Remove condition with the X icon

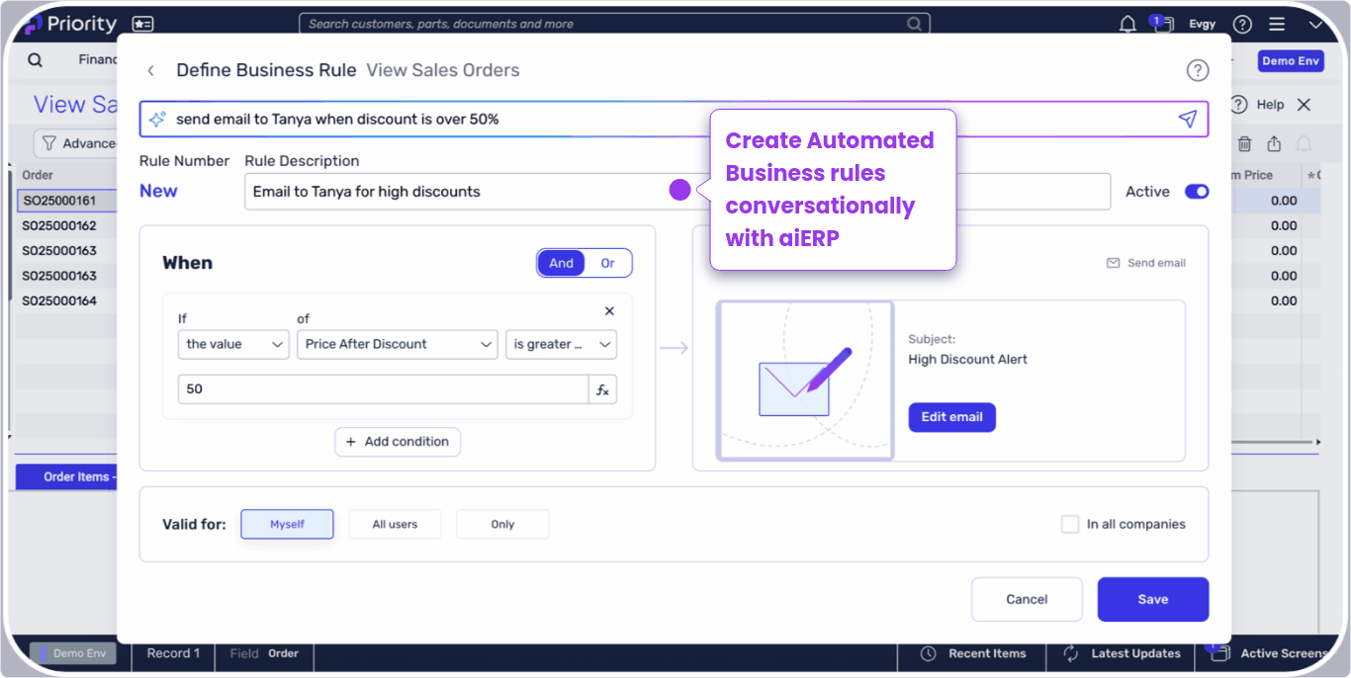click(609, 311)
